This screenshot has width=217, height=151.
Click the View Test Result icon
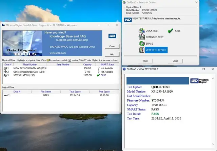tap(142, 50)
